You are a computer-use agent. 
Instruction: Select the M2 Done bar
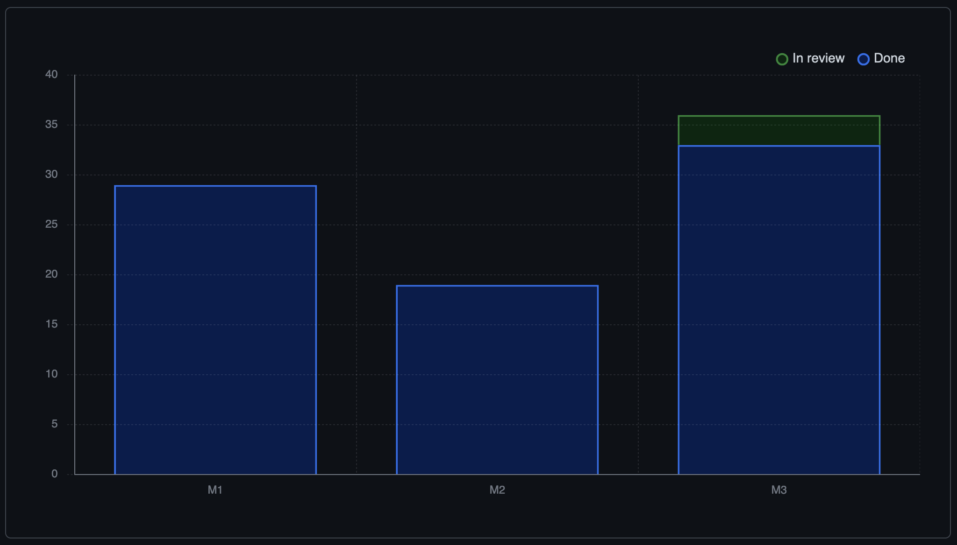pyautogui.click(x=497, y=380)
